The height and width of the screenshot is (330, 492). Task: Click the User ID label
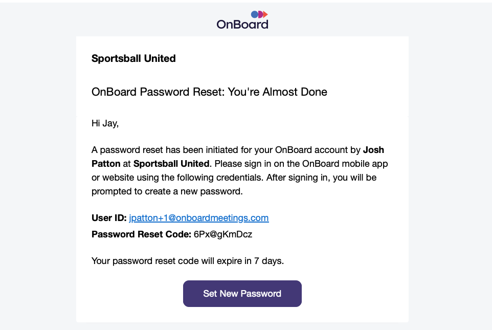point(108,218)
